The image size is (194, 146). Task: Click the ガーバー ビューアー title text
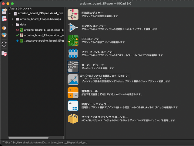(94, 65)
